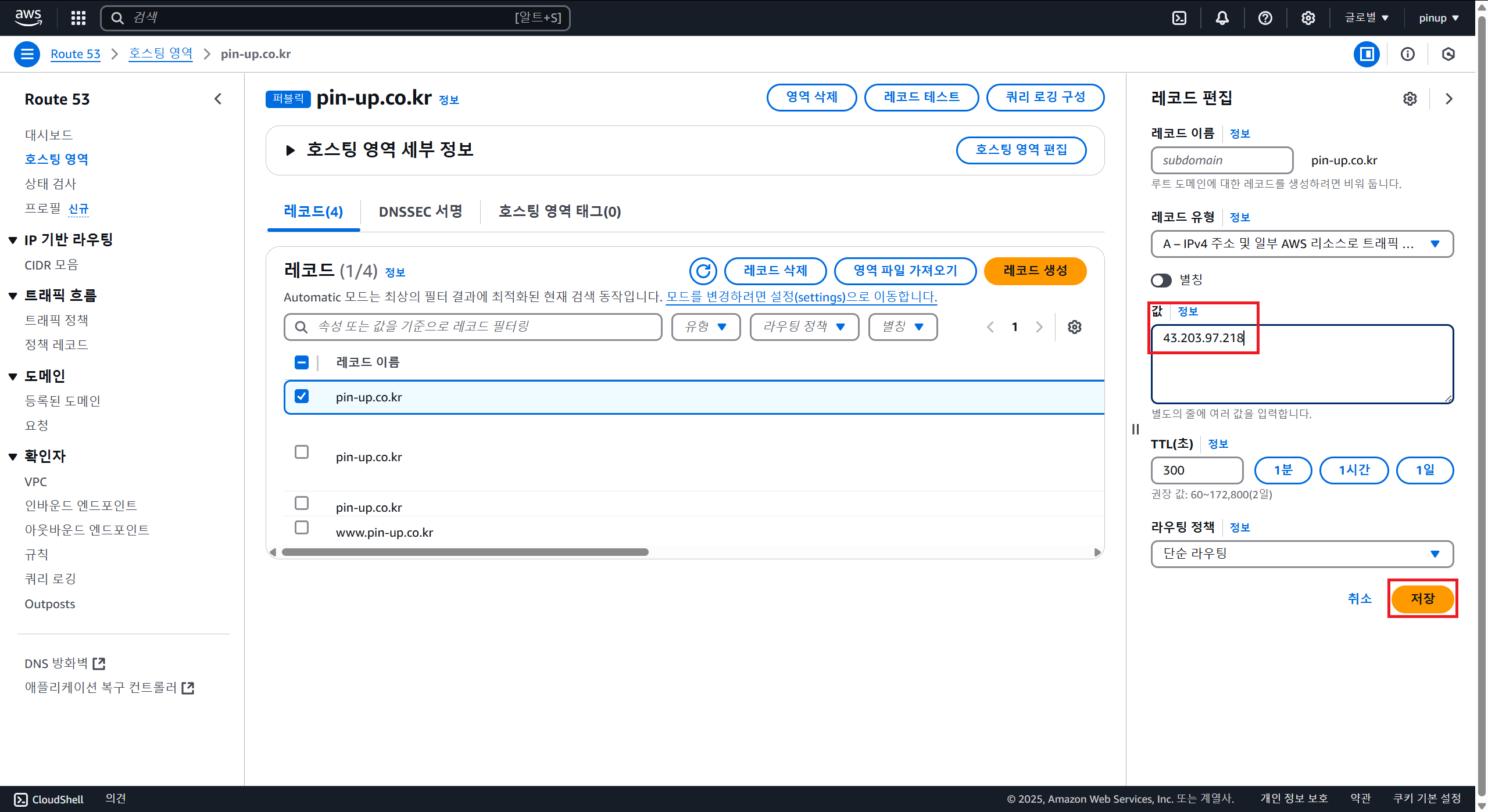This screenshot has width=1488, height=812.
Task: Open the pinup account menu
Action: pyautogui.click(x=1439, y=18)
